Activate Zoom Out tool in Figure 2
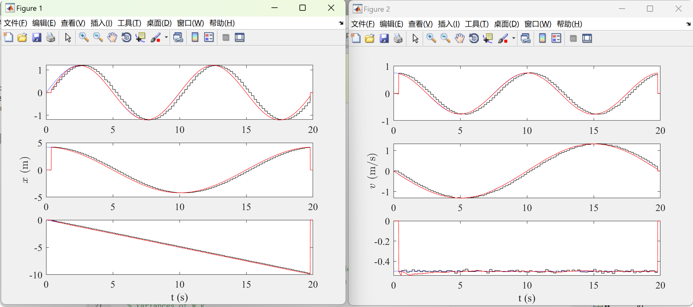 [445, 38]
